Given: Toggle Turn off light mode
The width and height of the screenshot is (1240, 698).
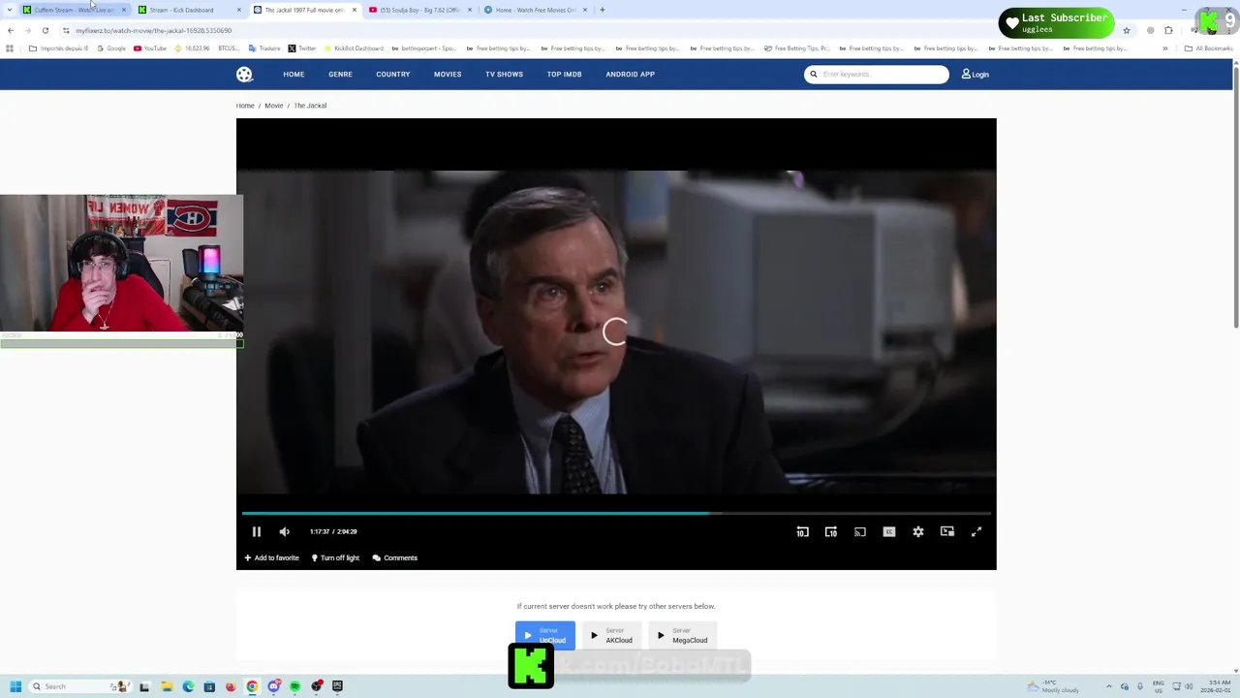Looking at the screenshot, I should click(x=335, y=557).
